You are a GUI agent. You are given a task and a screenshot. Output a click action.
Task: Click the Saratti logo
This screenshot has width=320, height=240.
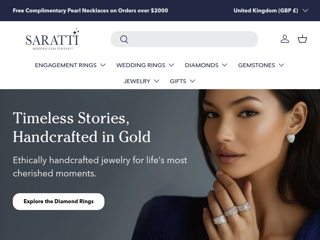(x=52, y=39)
